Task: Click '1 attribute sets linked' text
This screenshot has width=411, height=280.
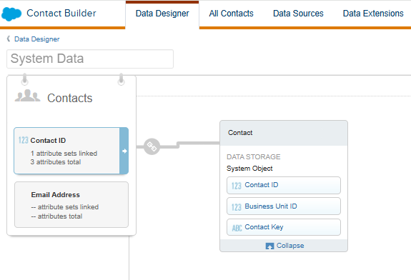Action: [64, 154]
